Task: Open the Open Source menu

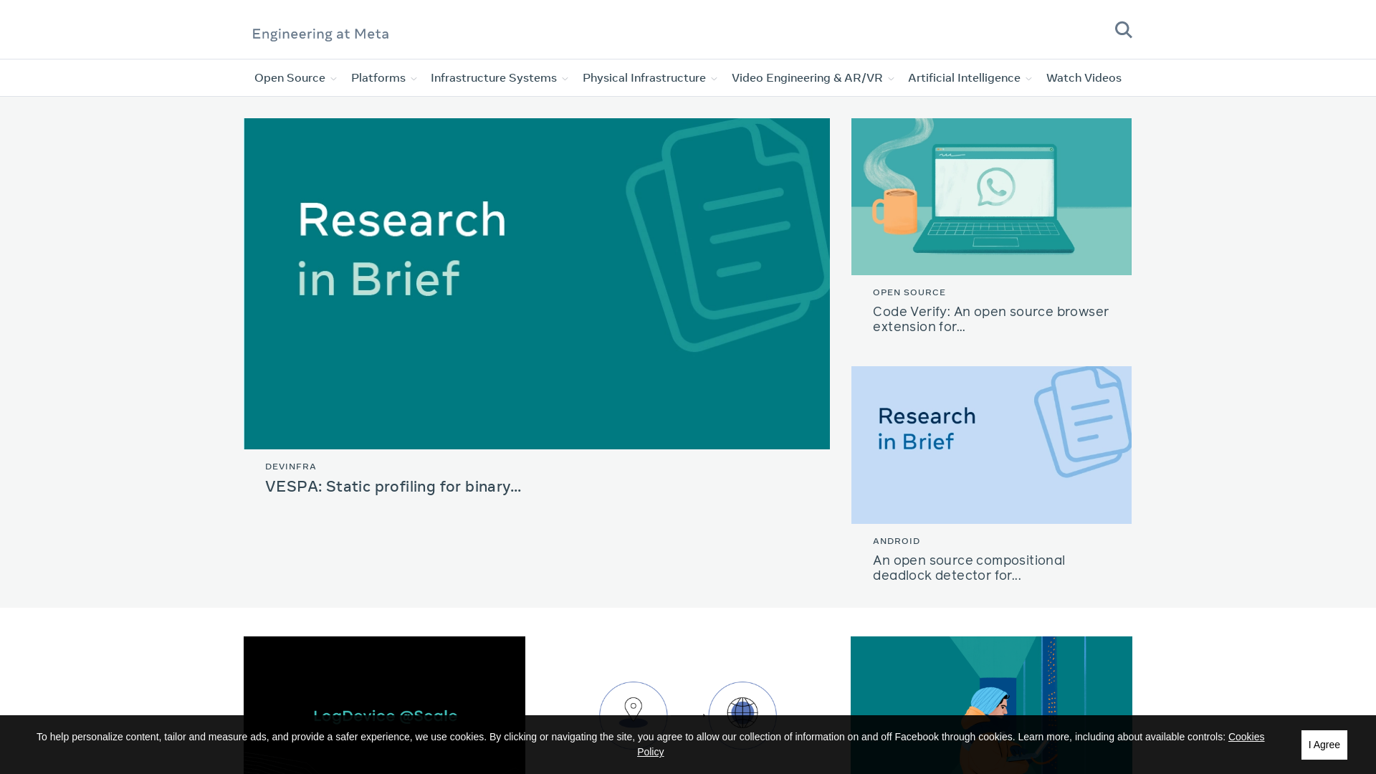Action: (x=290, y=77)
